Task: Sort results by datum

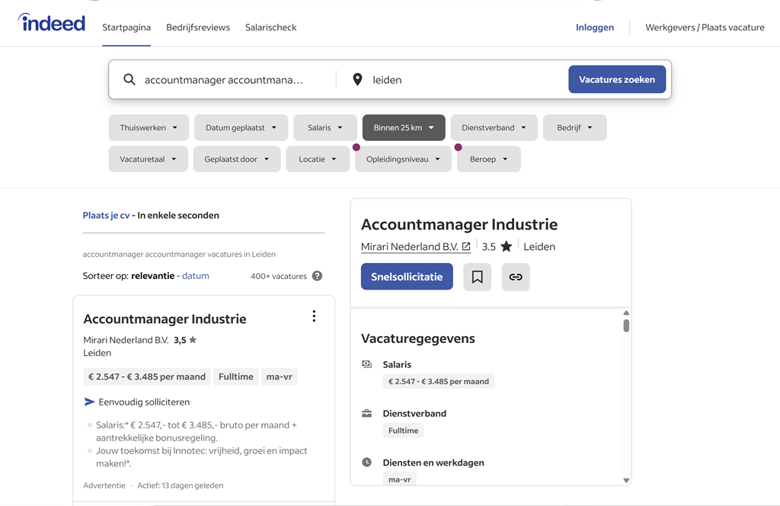Action: pyautogui.click(x=196, y=276)
